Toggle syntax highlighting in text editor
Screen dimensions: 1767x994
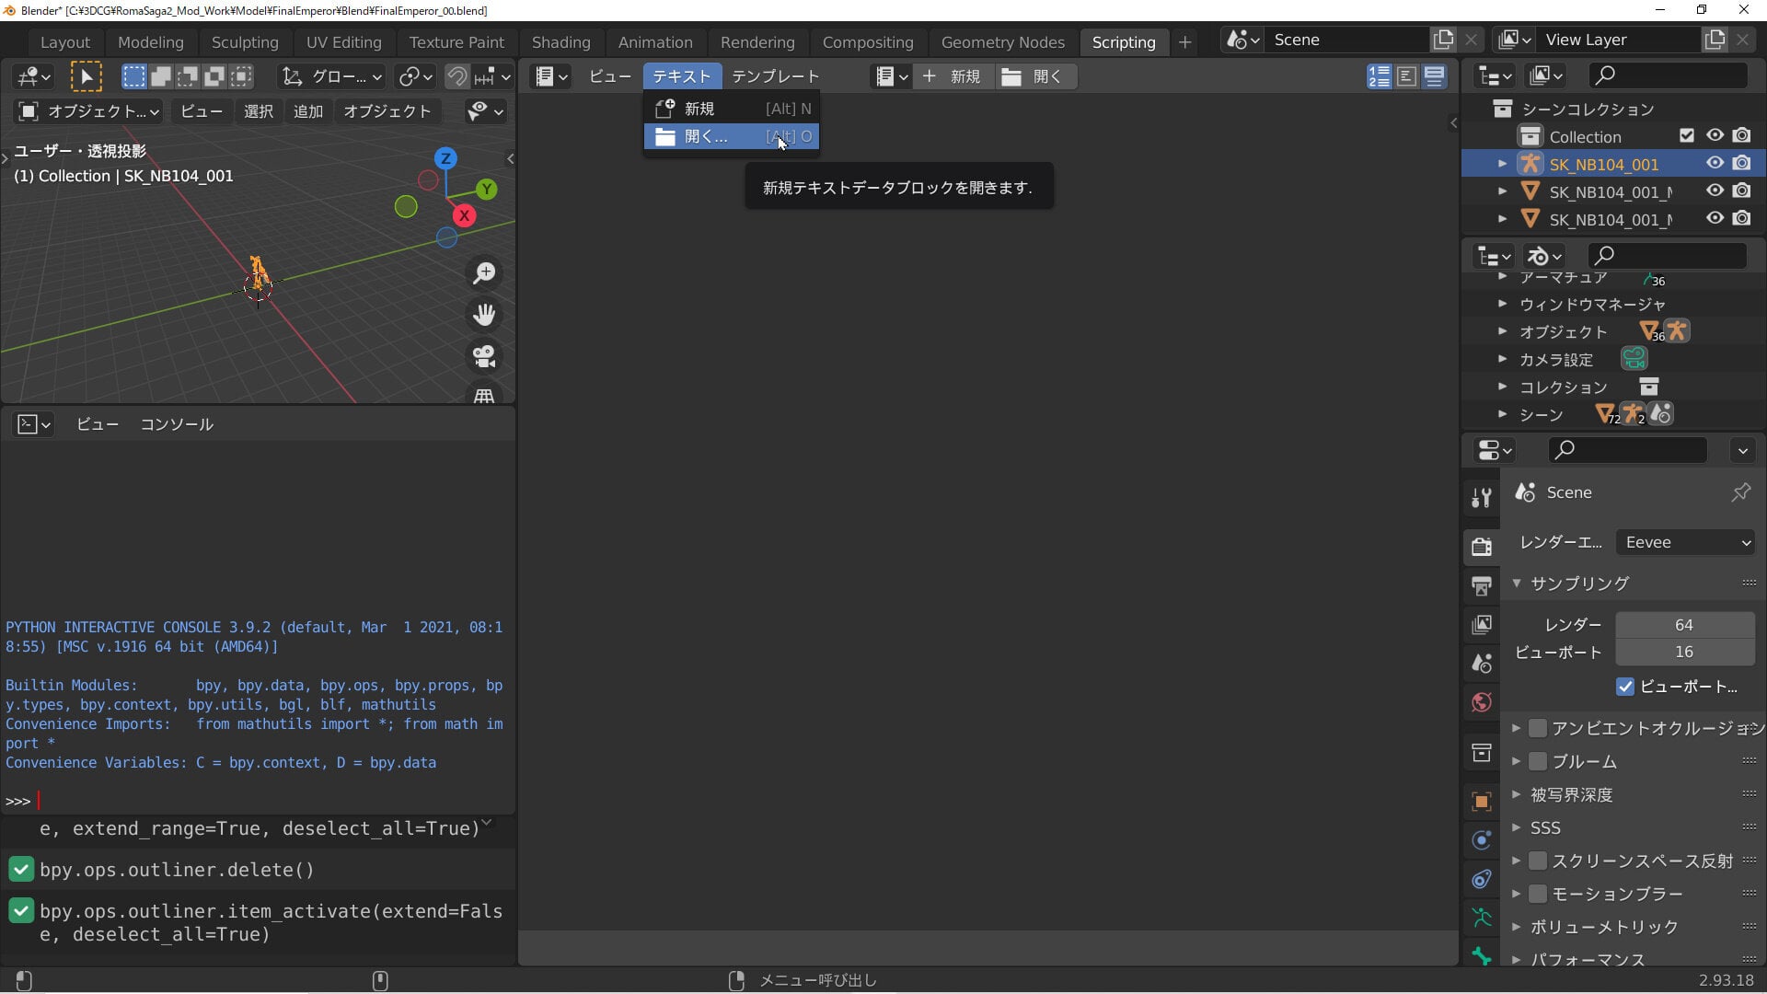click(x=1434, y=76)
